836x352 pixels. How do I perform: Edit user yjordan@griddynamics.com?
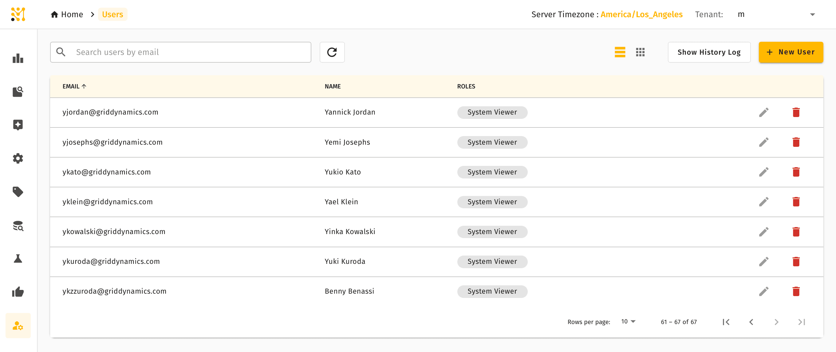[x=764, y=113]
